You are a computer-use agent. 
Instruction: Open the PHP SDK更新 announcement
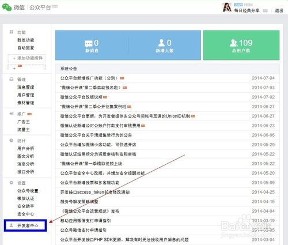pyautogui.click(x=124, y=240)
